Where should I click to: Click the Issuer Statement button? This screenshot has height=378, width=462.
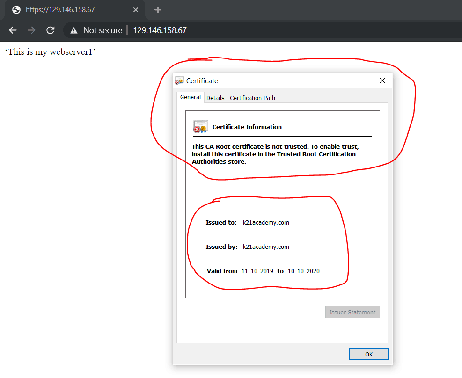click(352, 312)
